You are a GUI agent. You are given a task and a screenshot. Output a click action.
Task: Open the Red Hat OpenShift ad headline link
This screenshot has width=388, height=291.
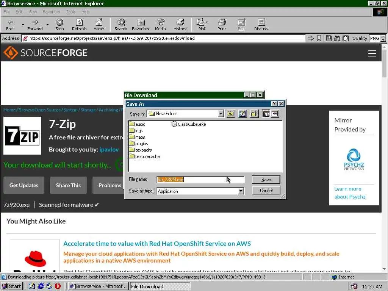pos(157,244)
